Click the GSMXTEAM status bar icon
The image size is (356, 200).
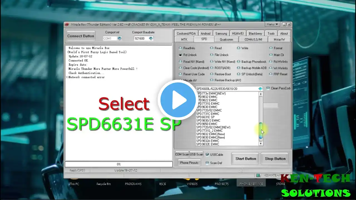coord(258,175)
